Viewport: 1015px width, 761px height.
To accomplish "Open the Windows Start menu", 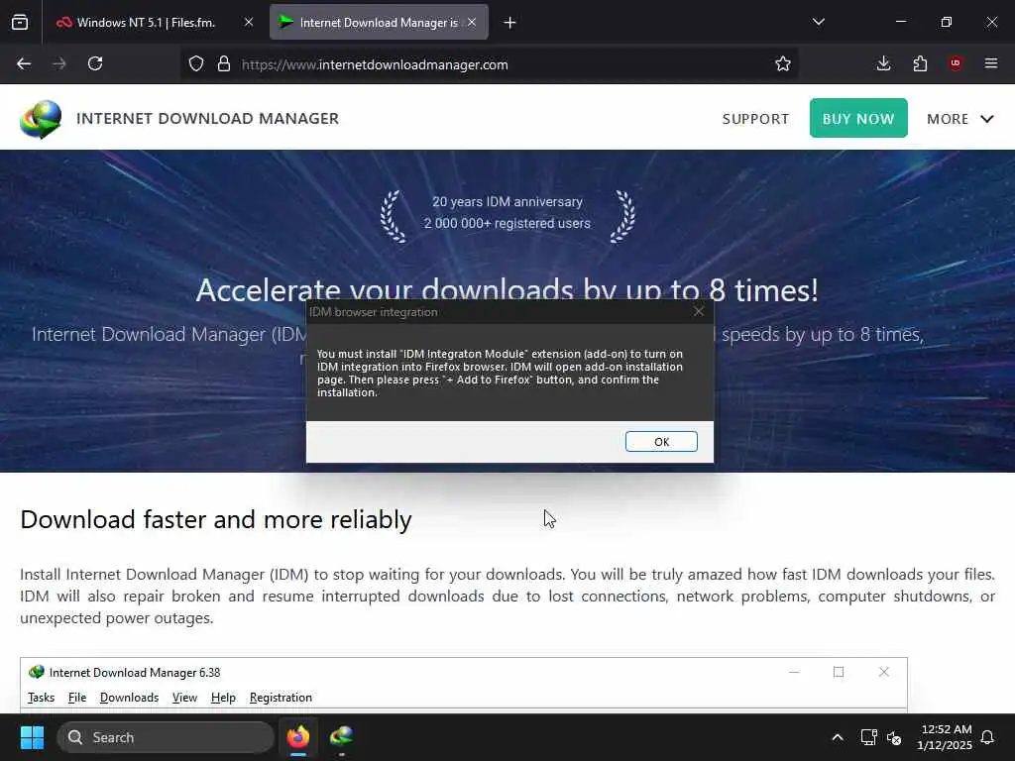I will tap(32, 737).
